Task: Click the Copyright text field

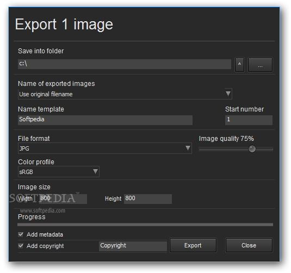Action: [133, 246]
